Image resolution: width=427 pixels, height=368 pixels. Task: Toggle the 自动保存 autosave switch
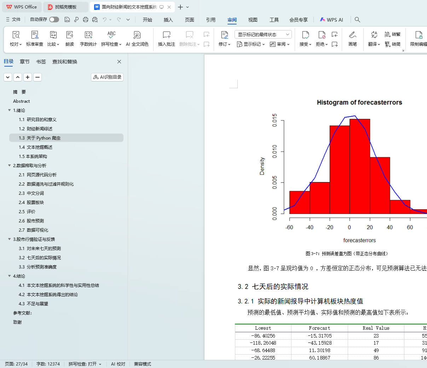54,19
